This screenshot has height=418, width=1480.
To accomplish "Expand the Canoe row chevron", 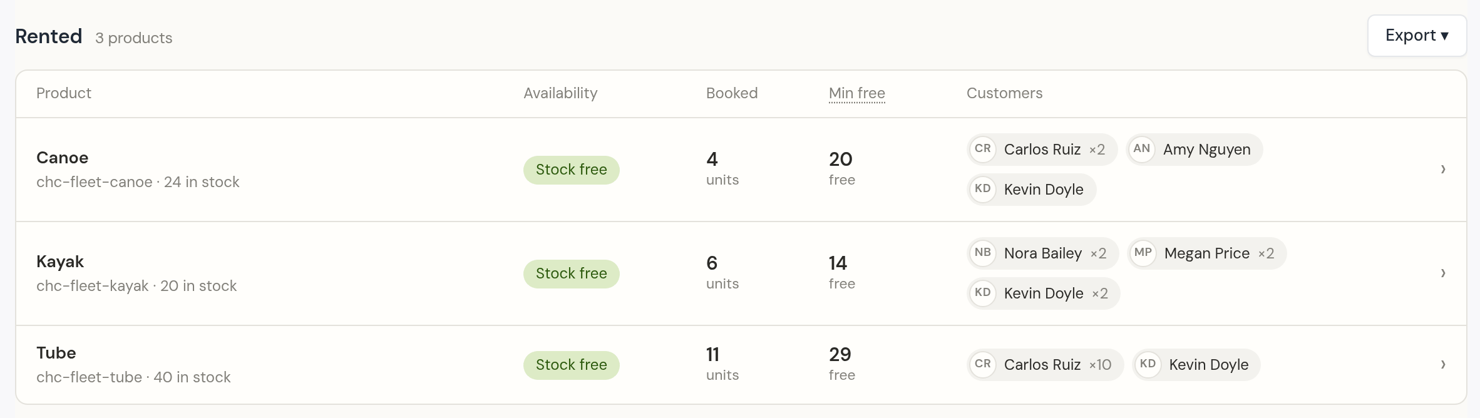I will pyautogui.click(x=1443, y=169).
